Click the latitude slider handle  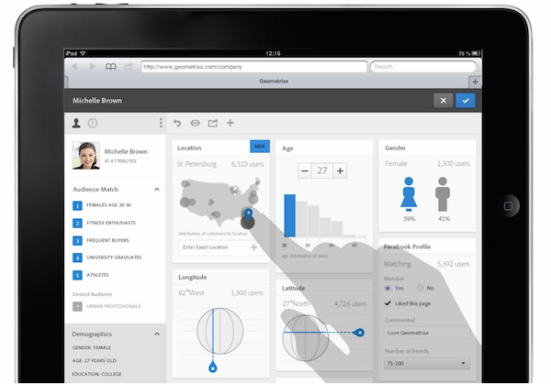tap(359, 333)
